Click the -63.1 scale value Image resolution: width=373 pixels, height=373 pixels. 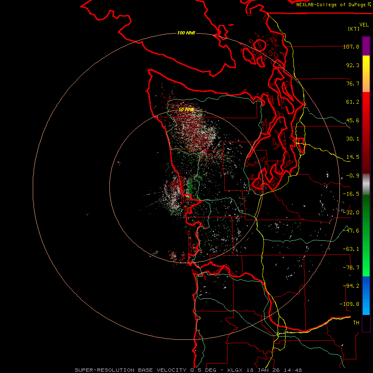[351, 249]
